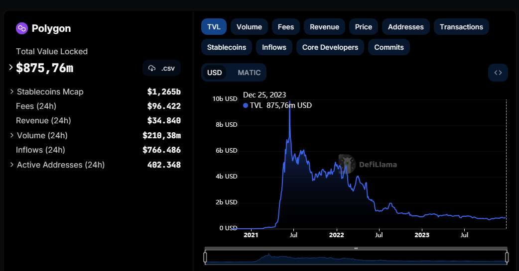The height and width of the screenshot is (271, 519).
Task: Set the denomination to USD
Action: [x=215, y=73]
